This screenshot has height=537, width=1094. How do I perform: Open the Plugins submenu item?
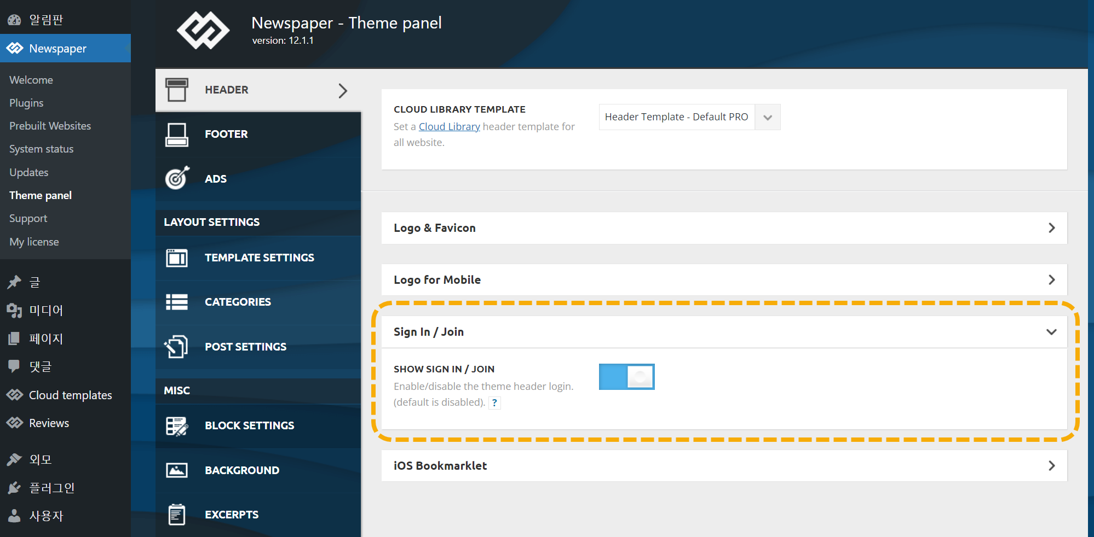pos(26,103)
